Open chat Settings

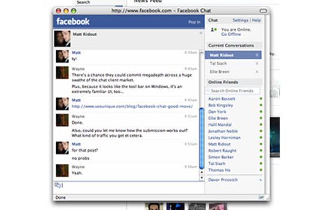[240, 20]
